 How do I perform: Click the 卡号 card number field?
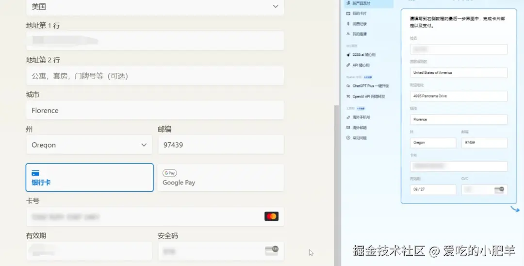click(x=155, y=216)
